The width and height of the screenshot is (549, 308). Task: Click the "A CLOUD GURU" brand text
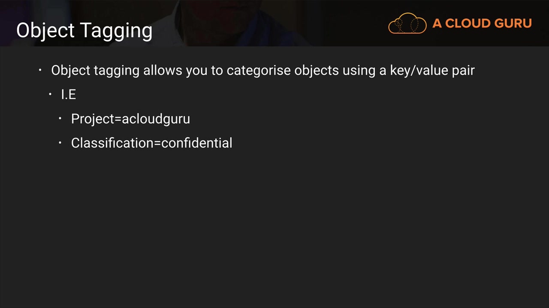point(482,24)
